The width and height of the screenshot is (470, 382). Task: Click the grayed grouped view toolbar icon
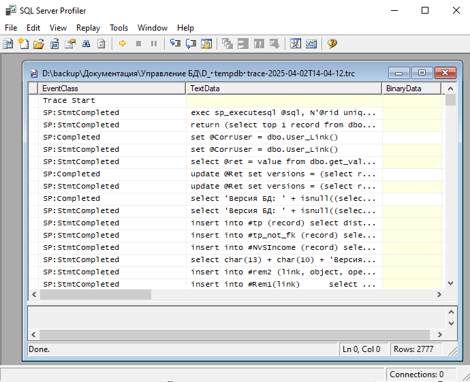[x=243, y=44]
